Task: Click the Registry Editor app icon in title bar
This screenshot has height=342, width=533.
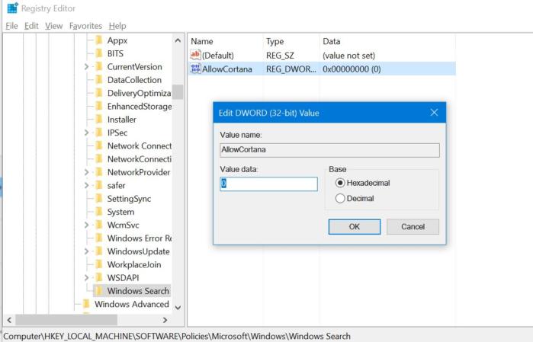Action: pyautogui.click(x=11, y=8)
